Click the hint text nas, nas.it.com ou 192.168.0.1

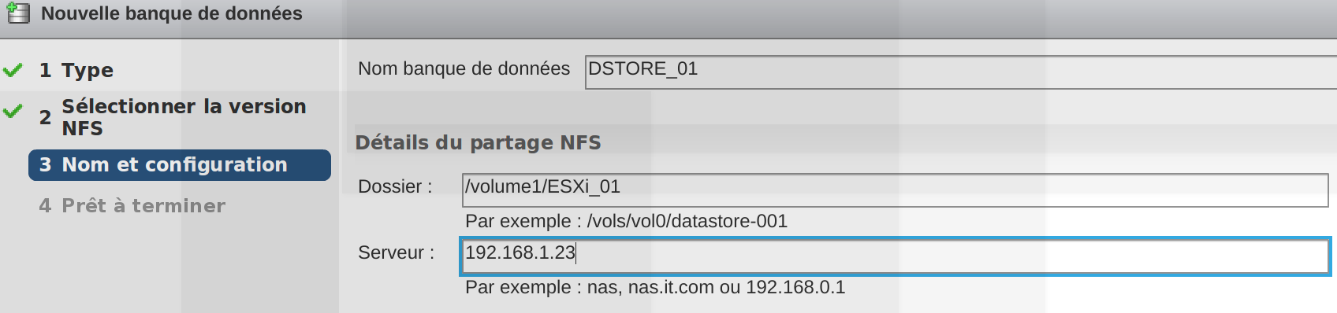pyautogui.click(x=716, y=287)
